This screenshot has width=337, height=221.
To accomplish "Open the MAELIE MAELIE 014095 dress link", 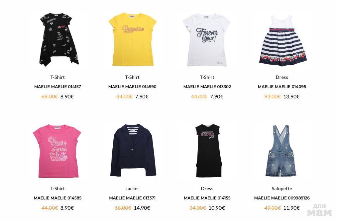I will pos(282,87).
